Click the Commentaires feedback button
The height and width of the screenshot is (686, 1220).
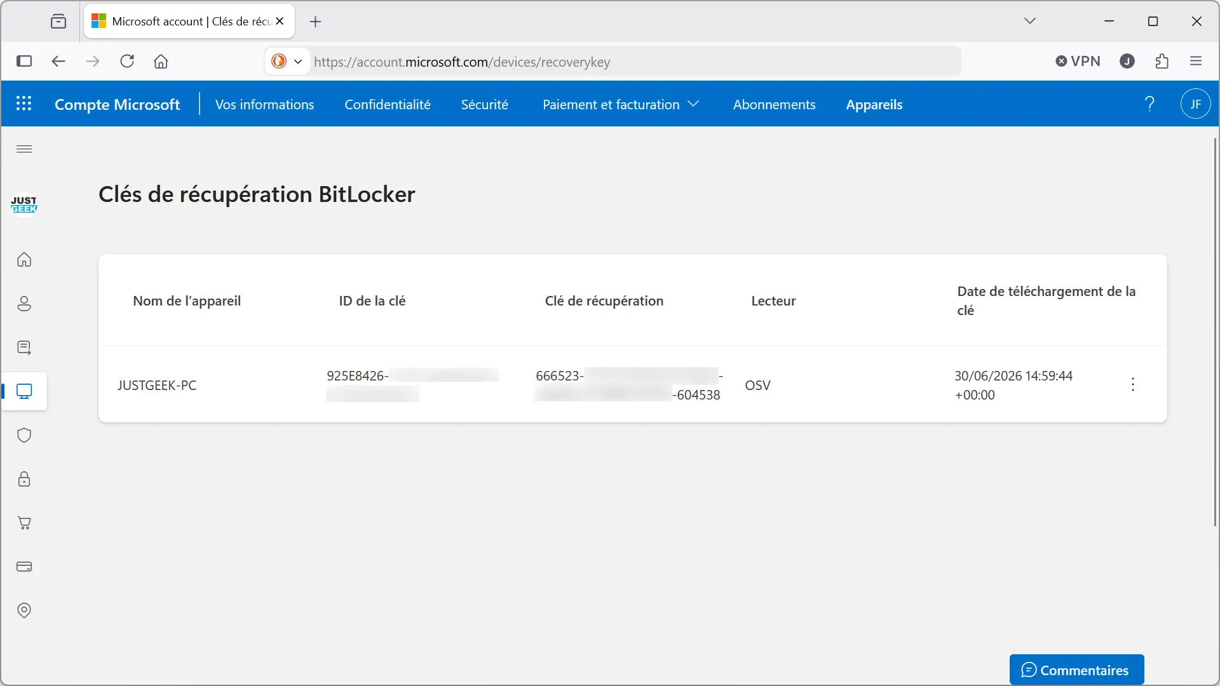point(1076,669)
